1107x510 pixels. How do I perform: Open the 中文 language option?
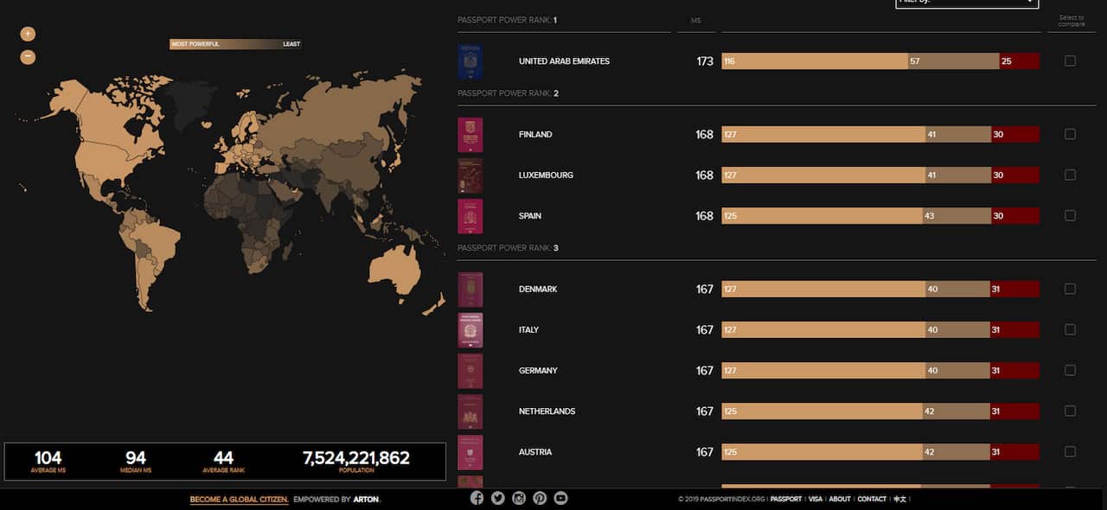pos(899,499)
